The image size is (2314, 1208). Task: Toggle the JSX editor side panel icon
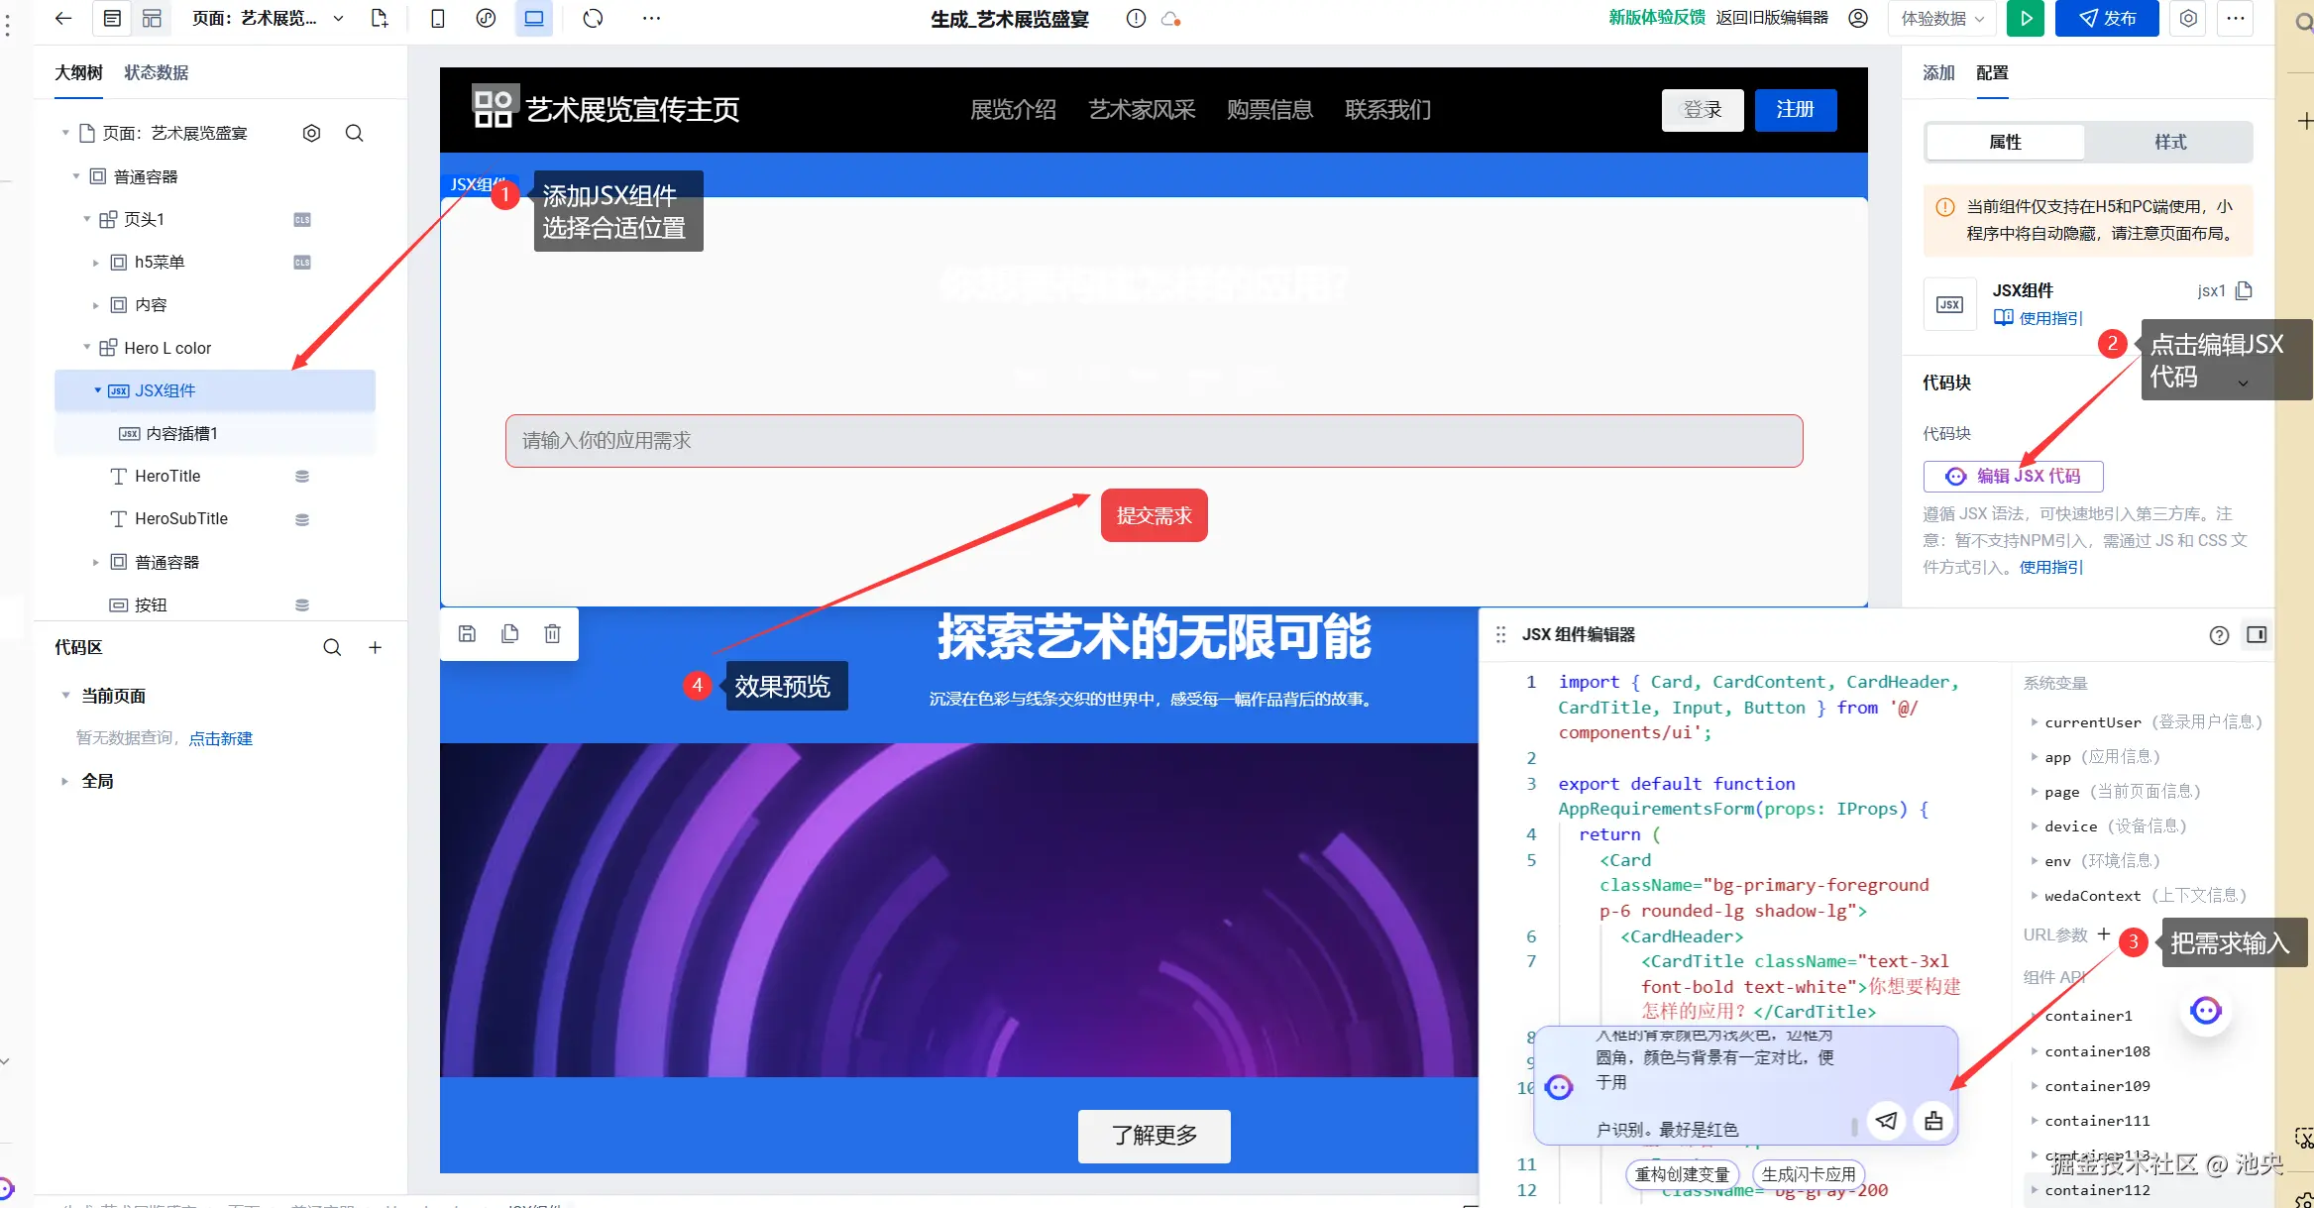(2257, 635)
